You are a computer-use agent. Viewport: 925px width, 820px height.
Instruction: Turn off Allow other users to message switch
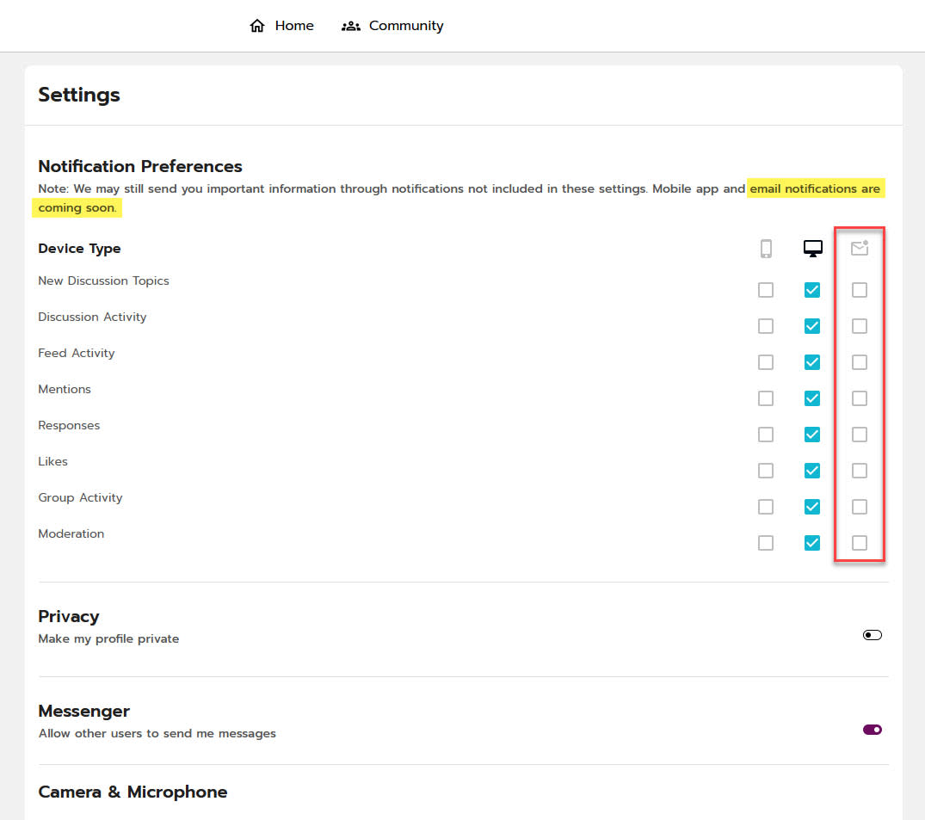(872, 730)
